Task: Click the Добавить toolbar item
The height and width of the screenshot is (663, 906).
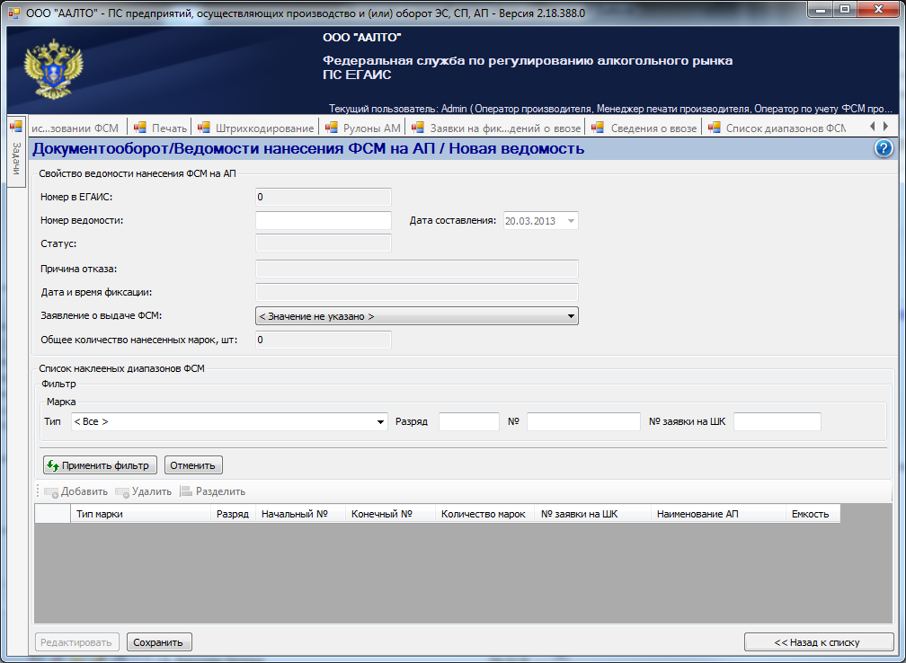Action: coord(76,491)
